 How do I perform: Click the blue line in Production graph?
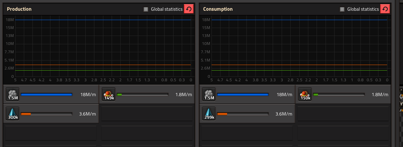point(103,20)
